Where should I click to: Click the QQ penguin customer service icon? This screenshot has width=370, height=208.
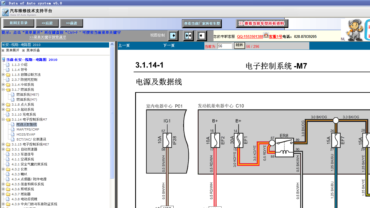pyautogui.click(x=266, y=35)
